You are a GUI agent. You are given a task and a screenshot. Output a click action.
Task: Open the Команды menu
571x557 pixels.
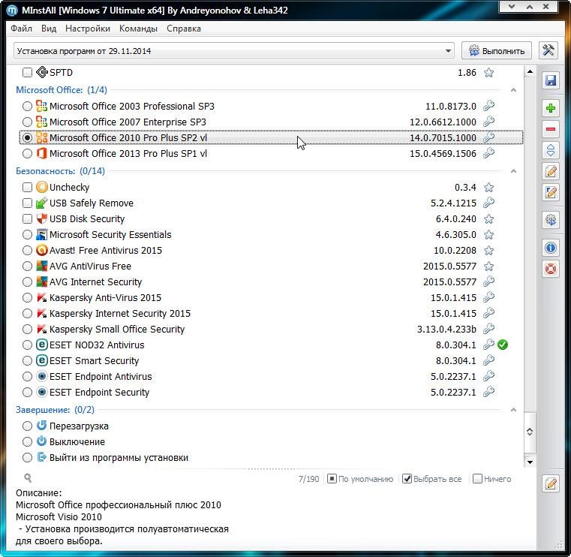click(138, 29)
